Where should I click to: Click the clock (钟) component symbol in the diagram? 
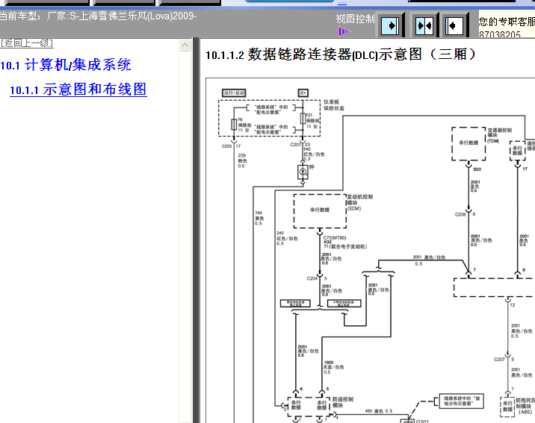[303, 172]
